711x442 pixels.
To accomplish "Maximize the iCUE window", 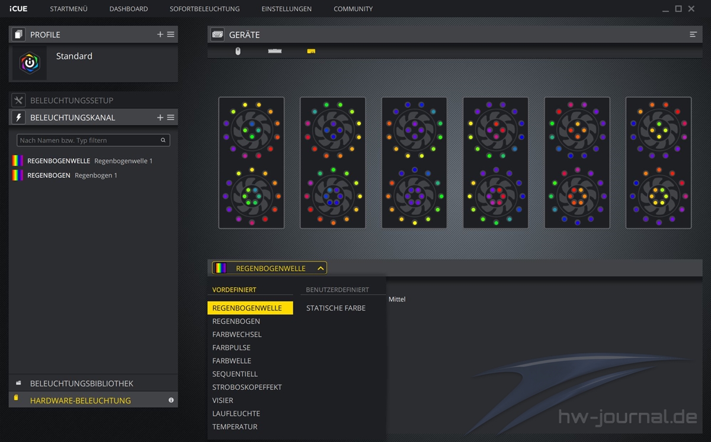I will (678, 9).
